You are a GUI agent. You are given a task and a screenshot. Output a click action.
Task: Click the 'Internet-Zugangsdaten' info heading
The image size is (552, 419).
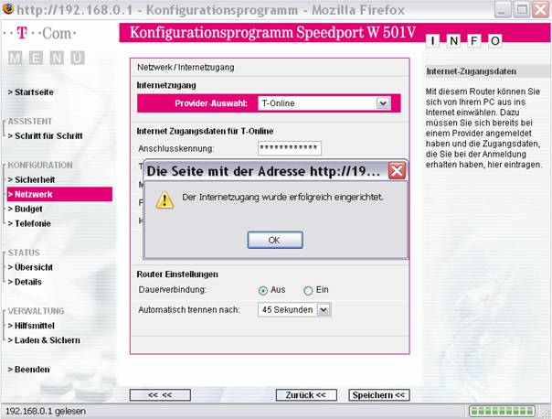tap(471, 71)
